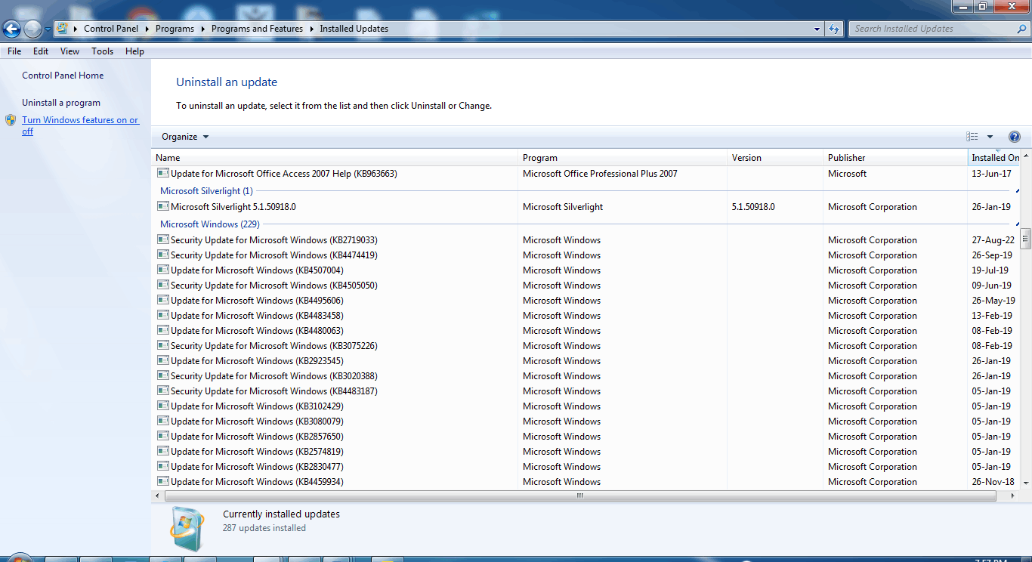Open the View menu
This screenshot has height=562, width=1032.
pyautogui.click(x=70, y=51)
